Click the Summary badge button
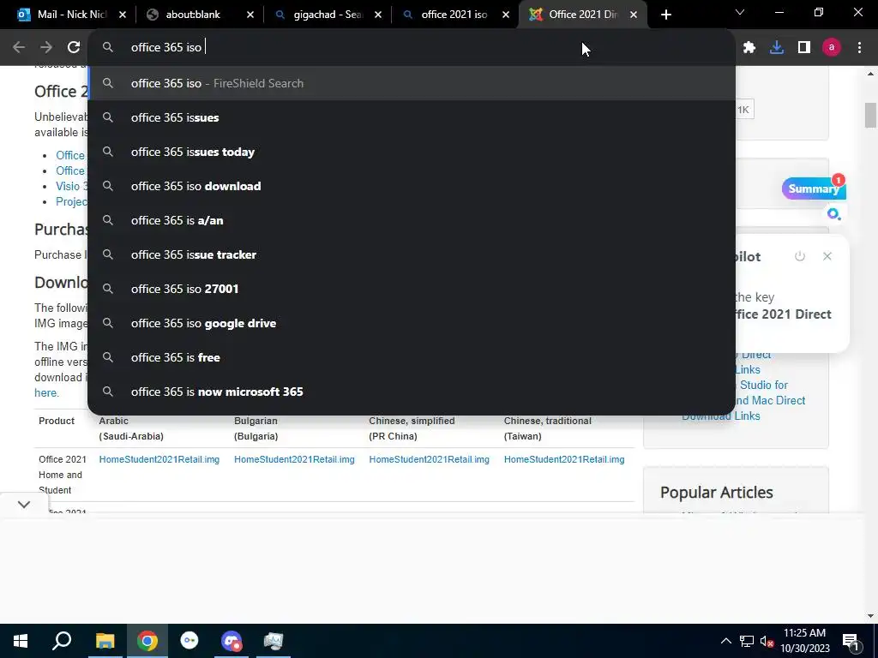Viewport: 878px width, 658px height. (x=813, y=188)
